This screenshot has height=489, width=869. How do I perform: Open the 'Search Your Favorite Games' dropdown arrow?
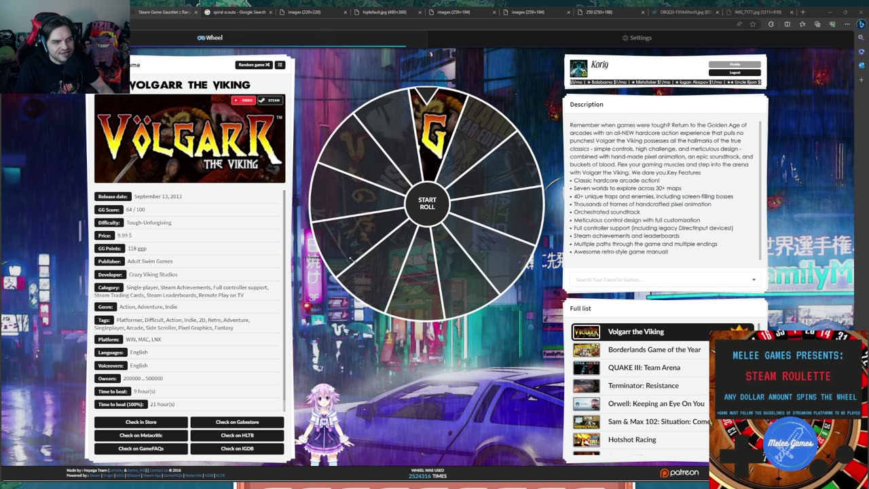coord(754,280)
